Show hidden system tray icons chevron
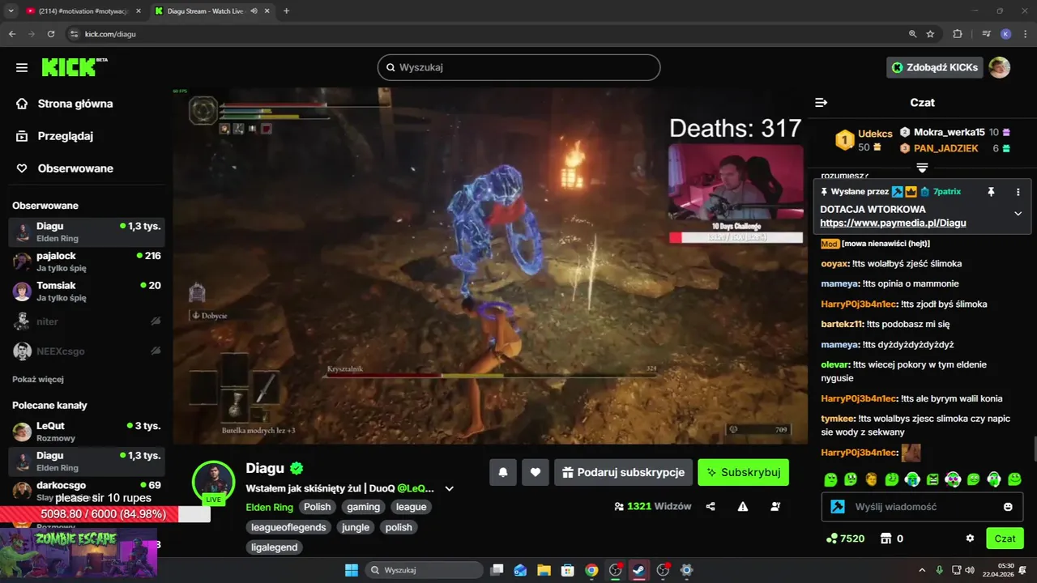This screenshot has width=1037, height=583. point(923,570)
